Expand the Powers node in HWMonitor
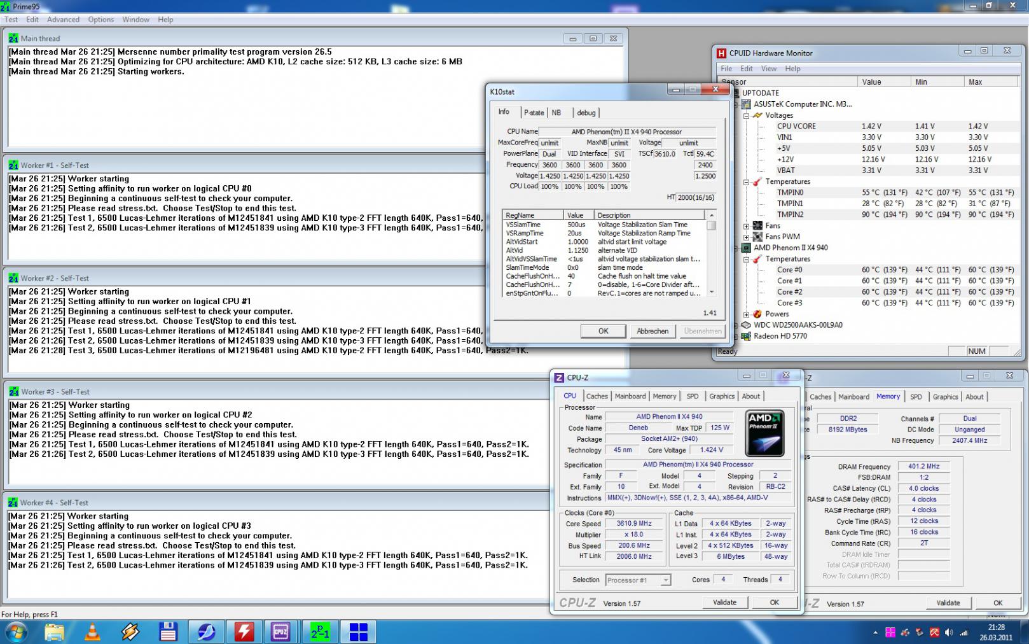The height and width of the screenshot is (644, 1029). click(747, 314)
